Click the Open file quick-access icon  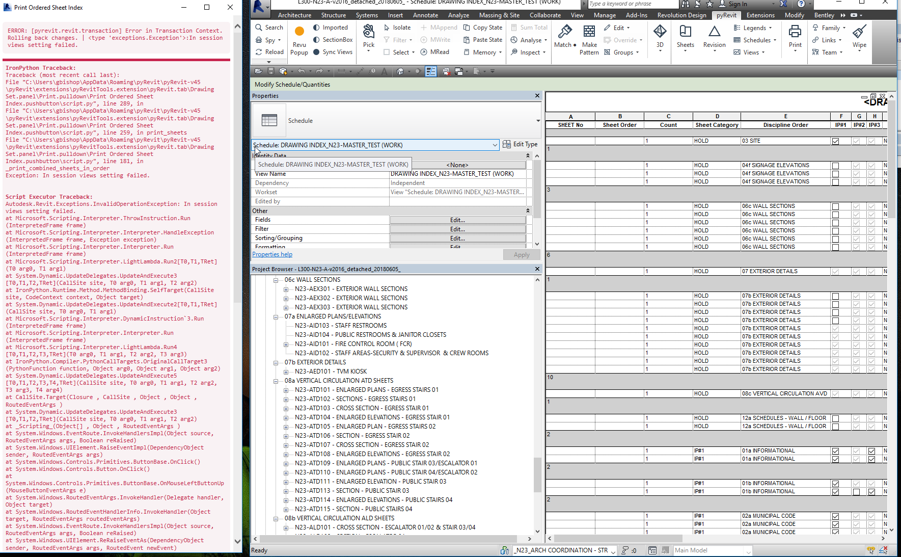click(x=258, y=71)
